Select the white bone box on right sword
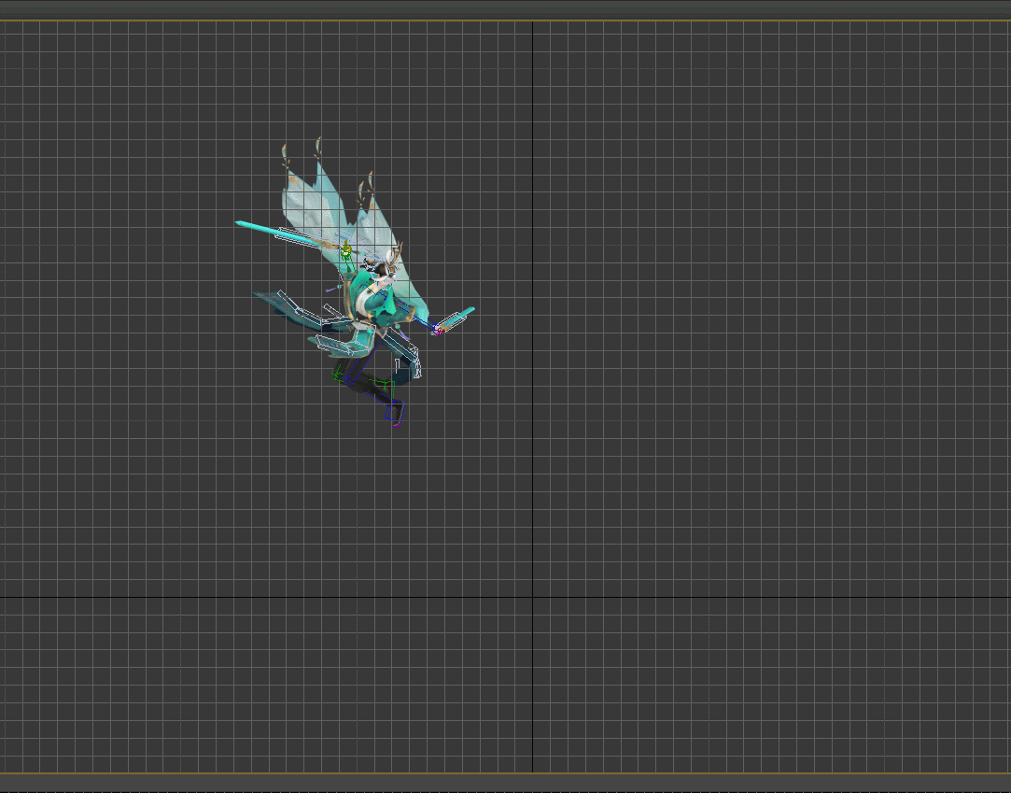 tap(452, 319)
